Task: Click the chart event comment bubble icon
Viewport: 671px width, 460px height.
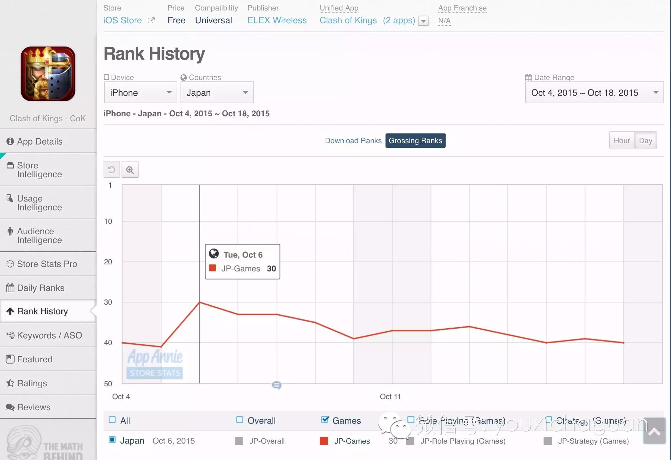Action: coord(277,385)
